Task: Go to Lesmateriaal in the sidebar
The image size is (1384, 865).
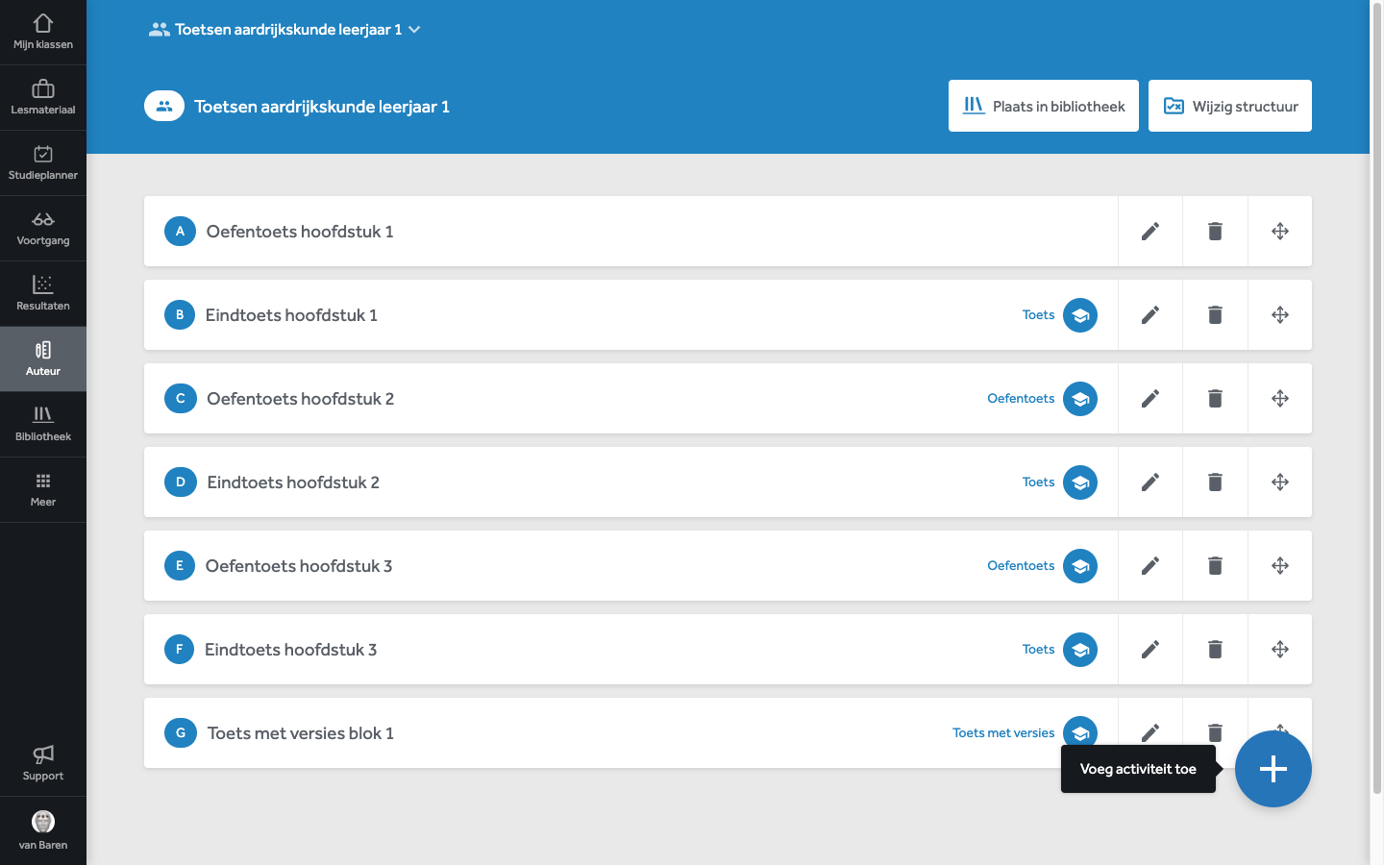Action: click(x=43, y=97)
